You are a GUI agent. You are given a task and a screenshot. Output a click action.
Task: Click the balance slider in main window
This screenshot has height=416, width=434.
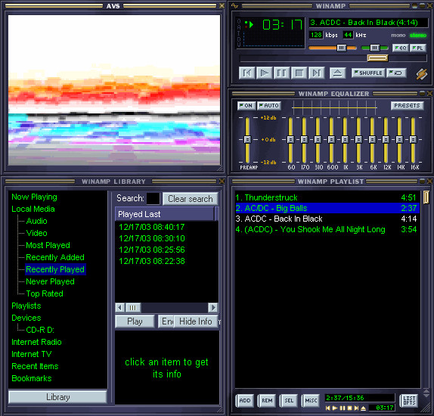[375, 48]
